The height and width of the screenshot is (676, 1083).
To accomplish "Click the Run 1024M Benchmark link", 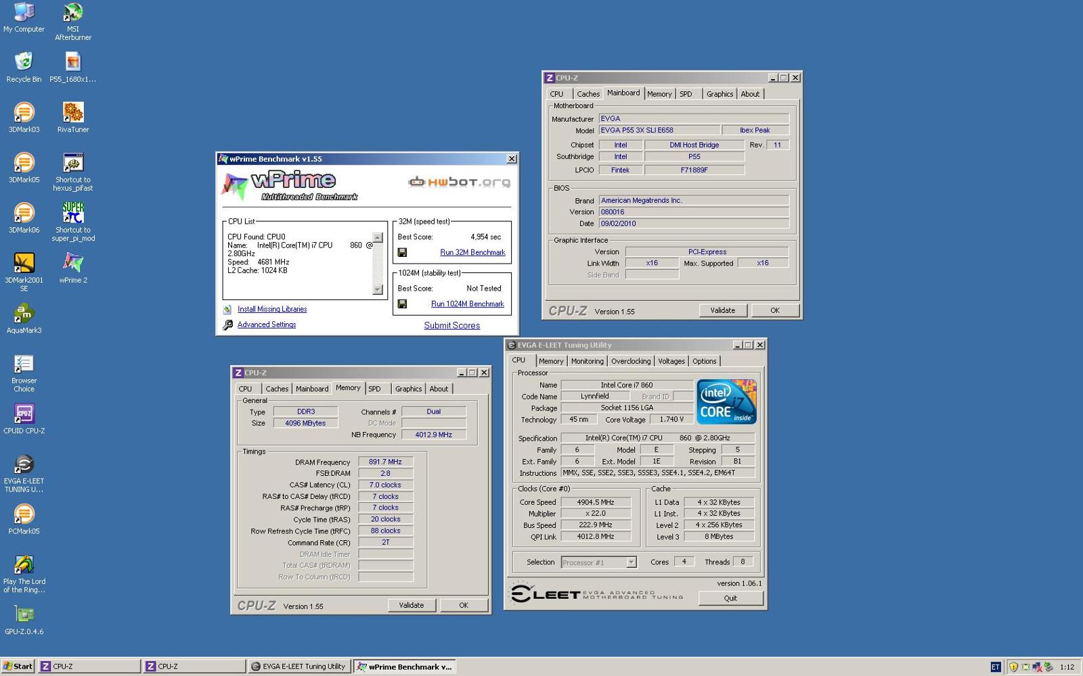I will pyautogui.click(x=468, y=304).
